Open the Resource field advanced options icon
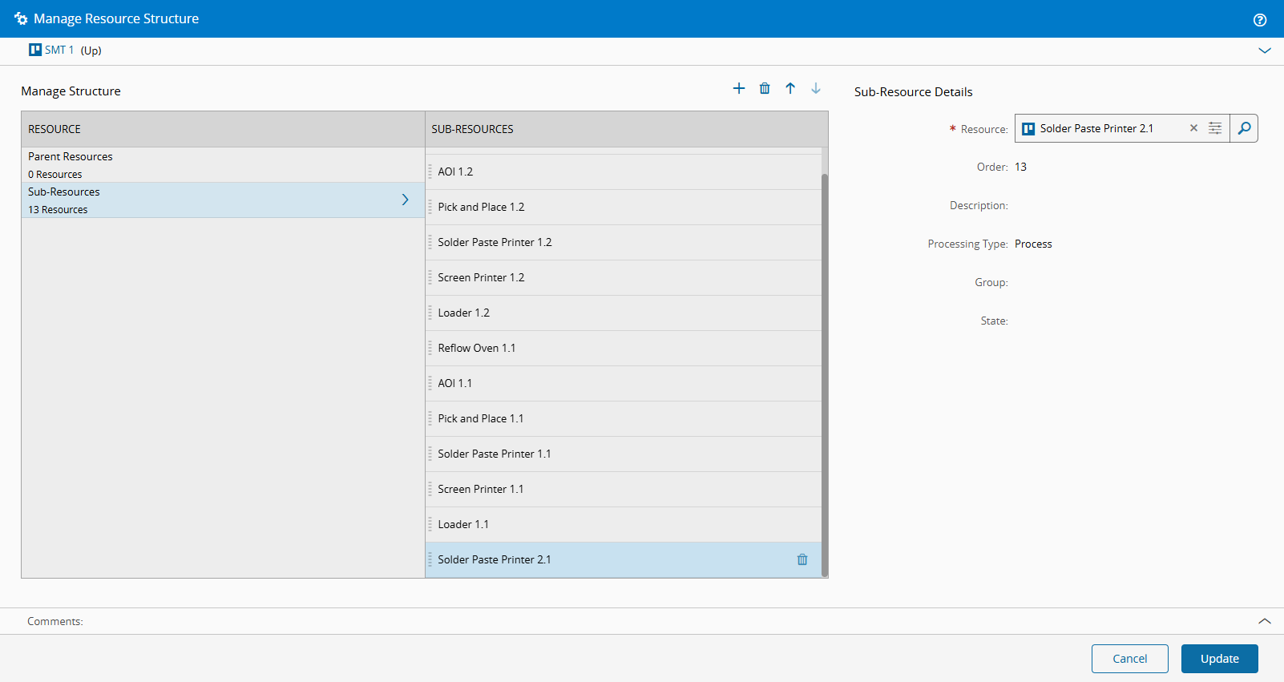 1215,128
